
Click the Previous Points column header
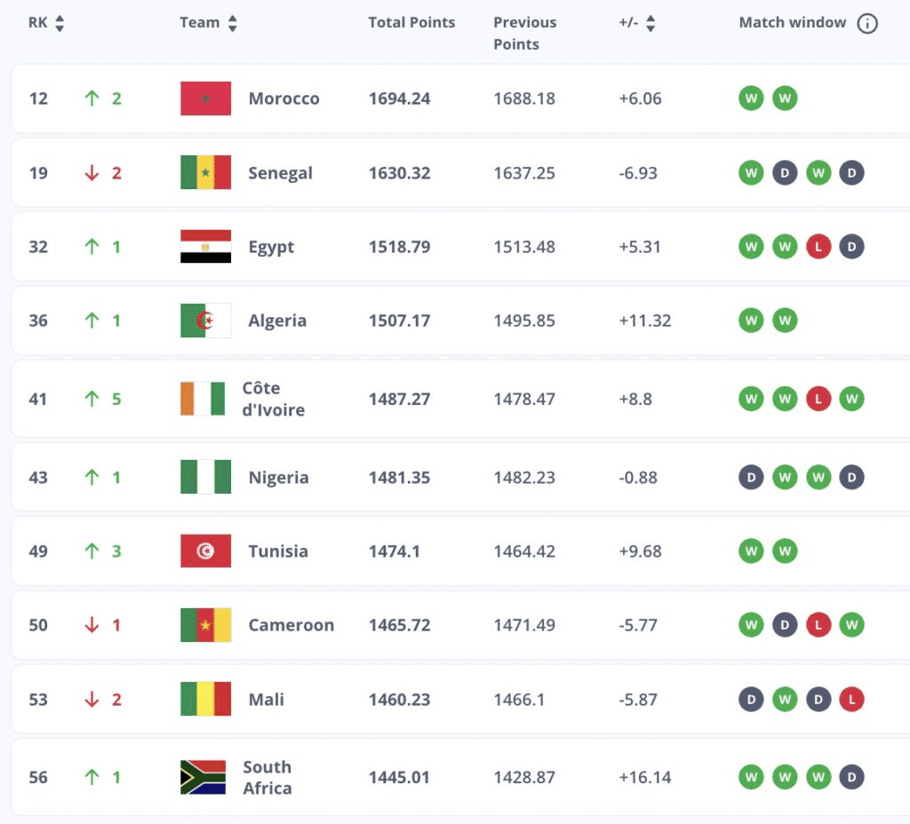[524, 33]
